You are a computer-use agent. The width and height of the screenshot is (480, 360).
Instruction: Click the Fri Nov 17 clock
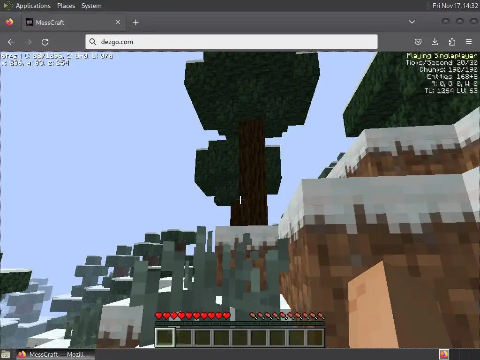click(455, 6)
